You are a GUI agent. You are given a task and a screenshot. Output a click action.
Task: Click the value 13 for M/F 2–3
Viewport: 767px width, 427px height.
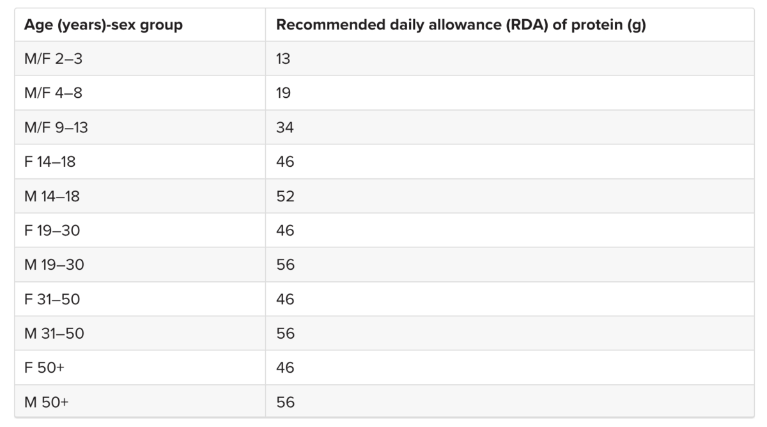coord(283,59)
